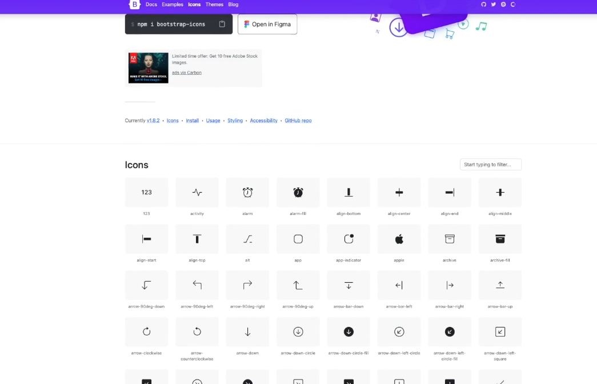Open the ads via Carbon link

click(x=187, y=73)
